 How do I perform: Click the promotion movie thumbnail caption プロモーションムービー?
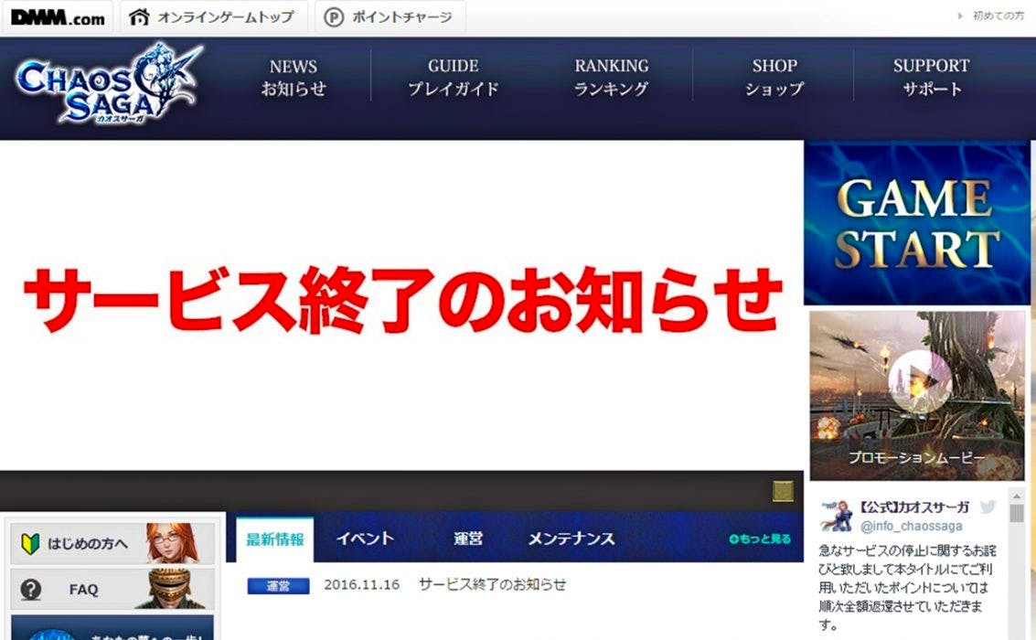point(916,458)
